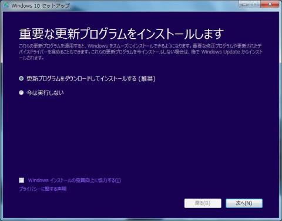Open the プライバシーに関する声明 link
Image resolution: width=282 pixels, height=221 pixels.
43,189
